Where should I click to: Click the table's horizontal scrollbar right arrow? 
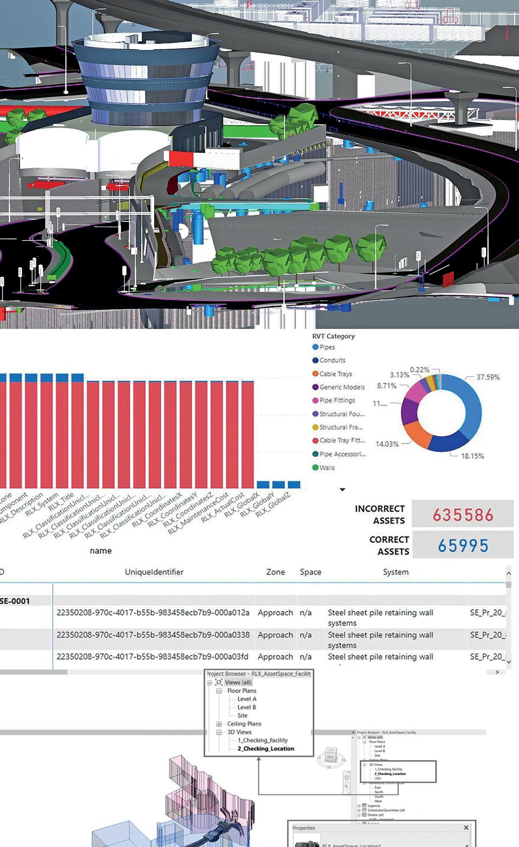click(497, 672)
